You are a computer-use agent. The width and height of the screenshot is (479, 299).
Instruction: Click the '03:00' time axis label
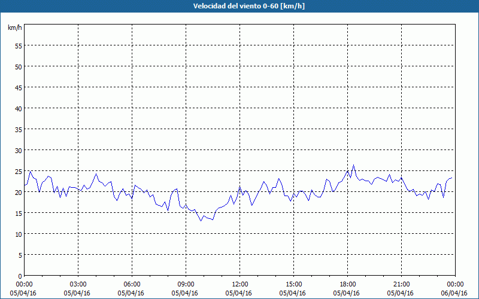coord(78,285)
